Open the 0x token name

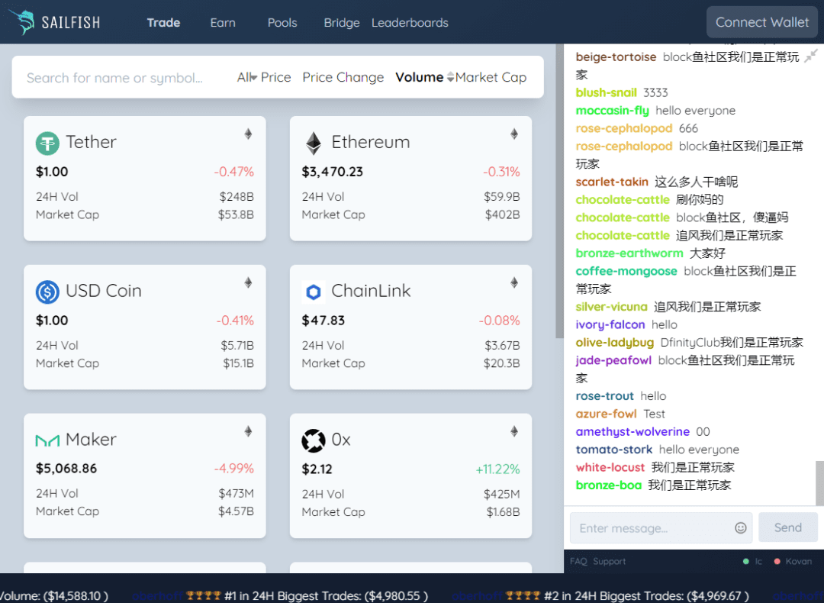(341, 440)
